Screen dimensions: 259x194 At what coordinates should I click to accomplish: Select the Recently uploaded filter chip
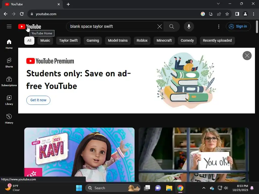click(x=217, y=41)
